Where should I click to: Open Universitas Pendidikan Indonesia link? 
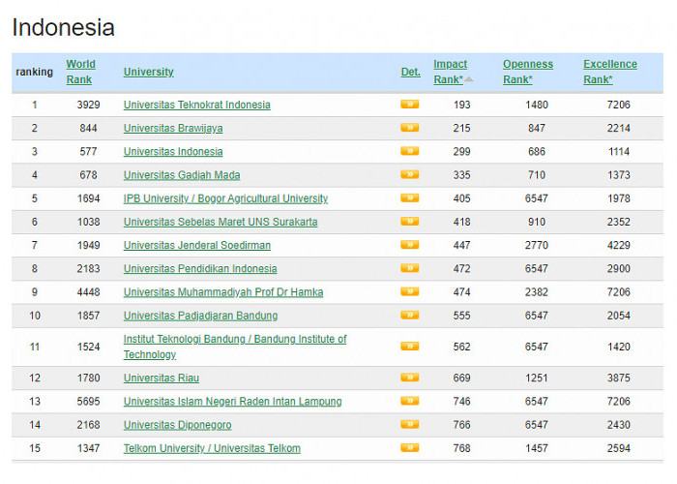click(200, 268)
